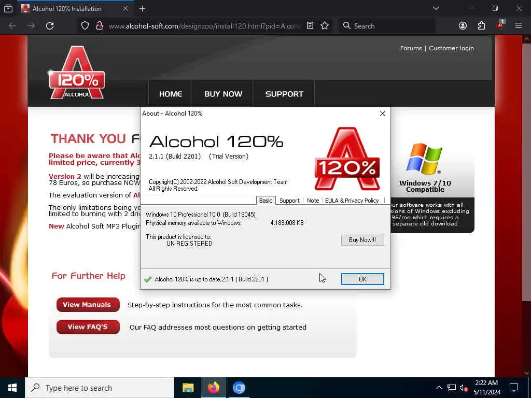Click the Firefox search box
Viewport: 531px width, 398px height.
(386, 26)
